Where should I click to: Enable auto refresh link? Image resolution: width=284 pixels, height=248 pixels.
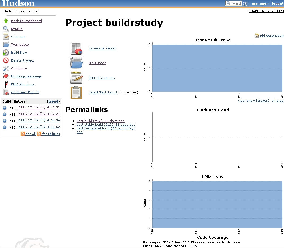[266, 11]
